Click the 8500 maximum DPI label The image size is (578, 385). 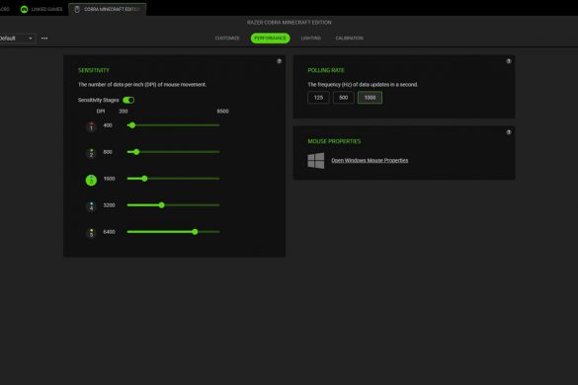click(222, 111)
